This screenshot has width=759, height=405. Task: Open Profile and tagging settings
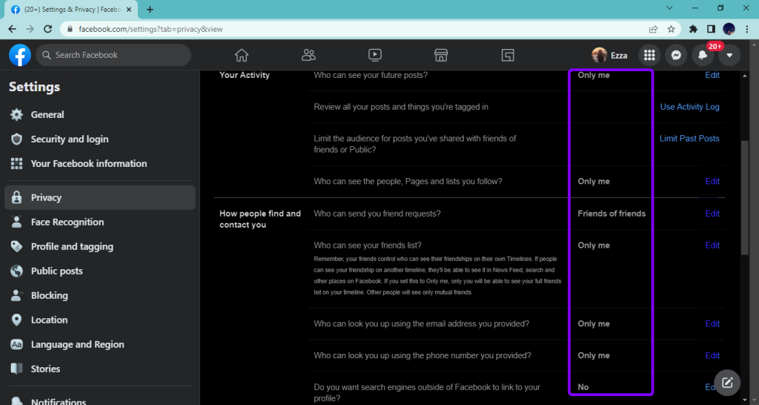[x=100, y=246]
